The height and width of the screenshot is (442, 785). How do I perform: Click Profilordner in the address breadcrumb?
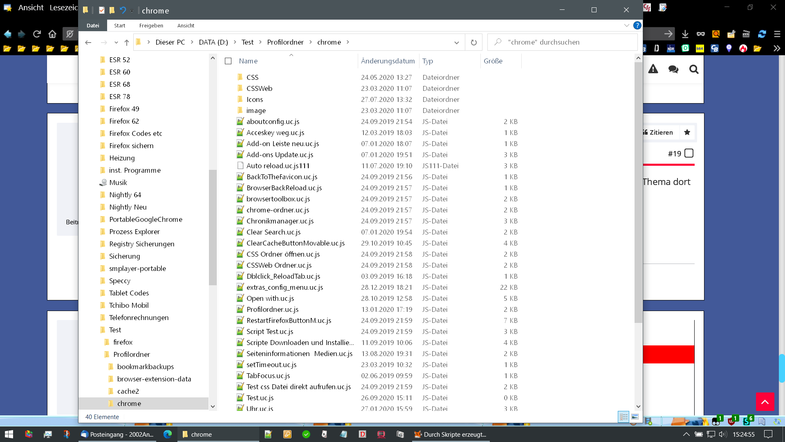coord(285,42)
